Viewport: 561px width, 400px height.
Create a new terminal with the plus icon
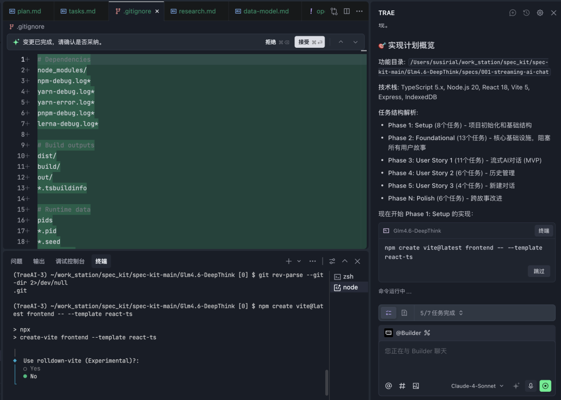289,261
